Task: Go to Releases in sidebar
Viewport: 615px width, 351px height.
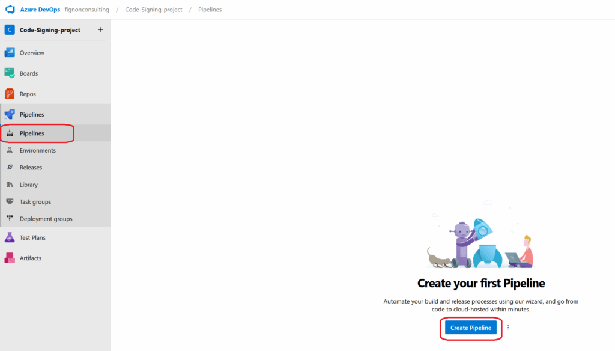Action: click(x=31, y=168)
